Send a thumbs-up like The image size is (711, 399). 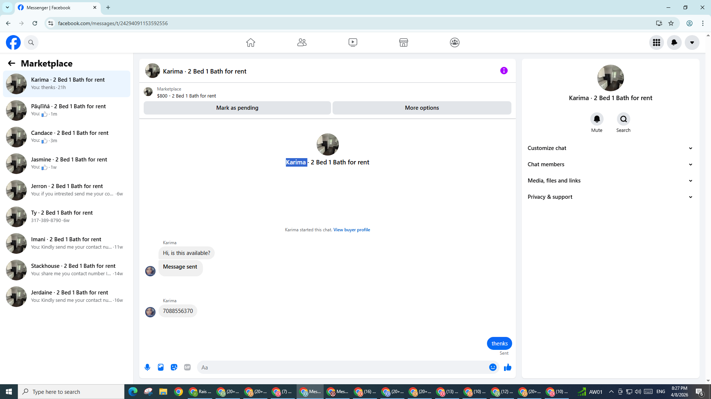(x=507, y=367)
